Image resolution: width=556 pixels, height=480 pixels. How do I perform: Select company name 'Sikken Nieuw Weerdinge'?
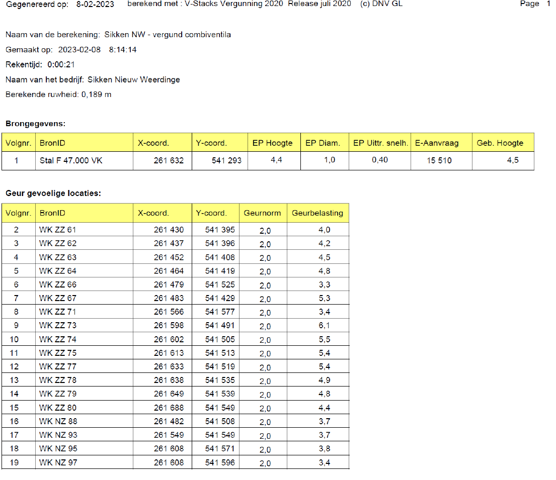(x=134, y=80)
